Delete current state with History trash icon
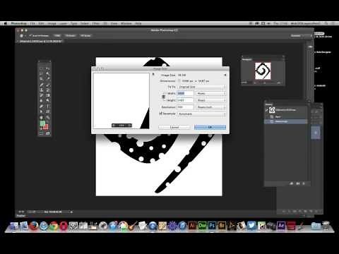This screenshot has width=339, height=254. pos(304,183)
